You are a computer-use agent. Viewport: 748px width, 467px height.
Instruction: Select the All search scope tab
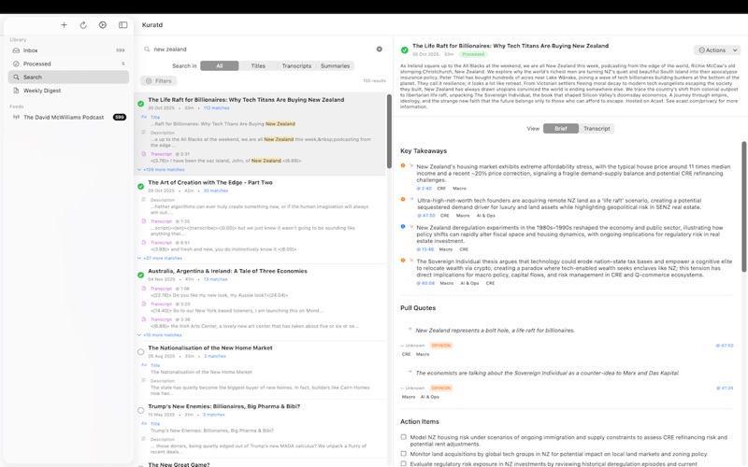220,65
